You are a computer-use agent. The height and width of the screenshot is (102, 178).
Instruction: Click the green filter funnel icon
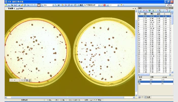[150, 11]
